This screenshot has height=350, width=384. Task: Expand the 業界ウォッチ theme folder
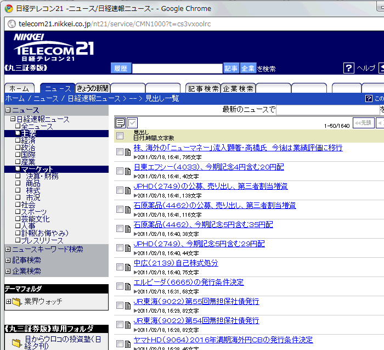click(8, 302)
